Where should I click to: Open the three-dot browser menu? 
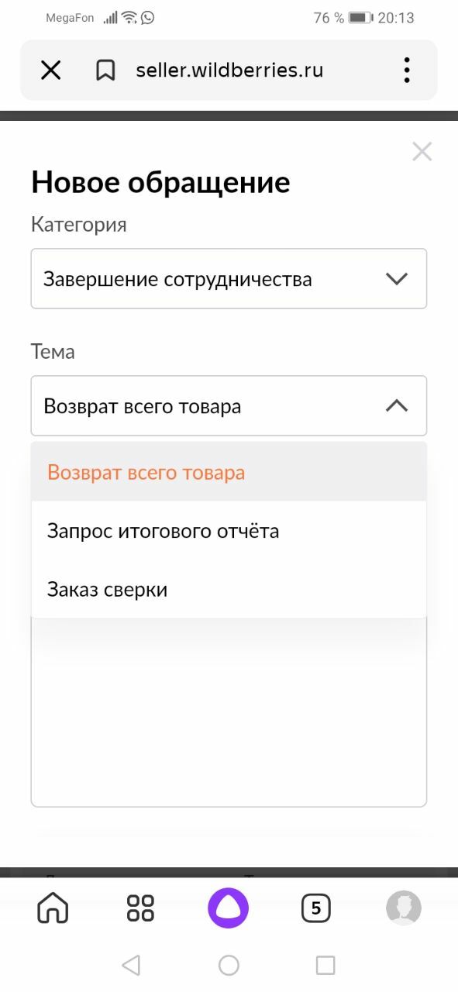(x=407, y=71)
